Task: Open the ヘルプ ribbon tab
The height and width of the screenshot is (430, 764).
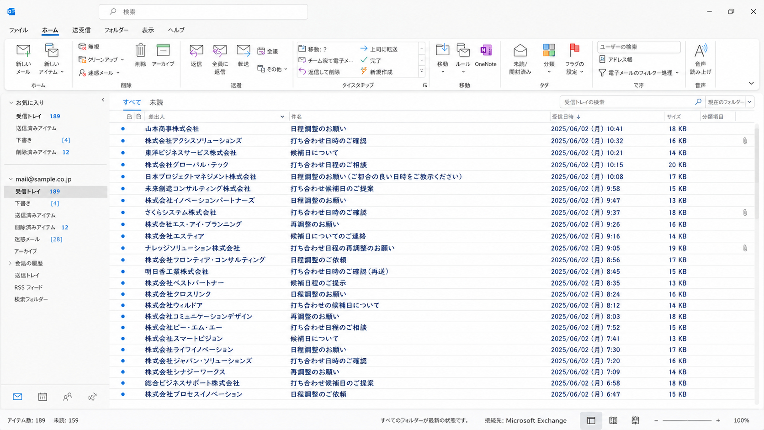Action: pos(176,30)
